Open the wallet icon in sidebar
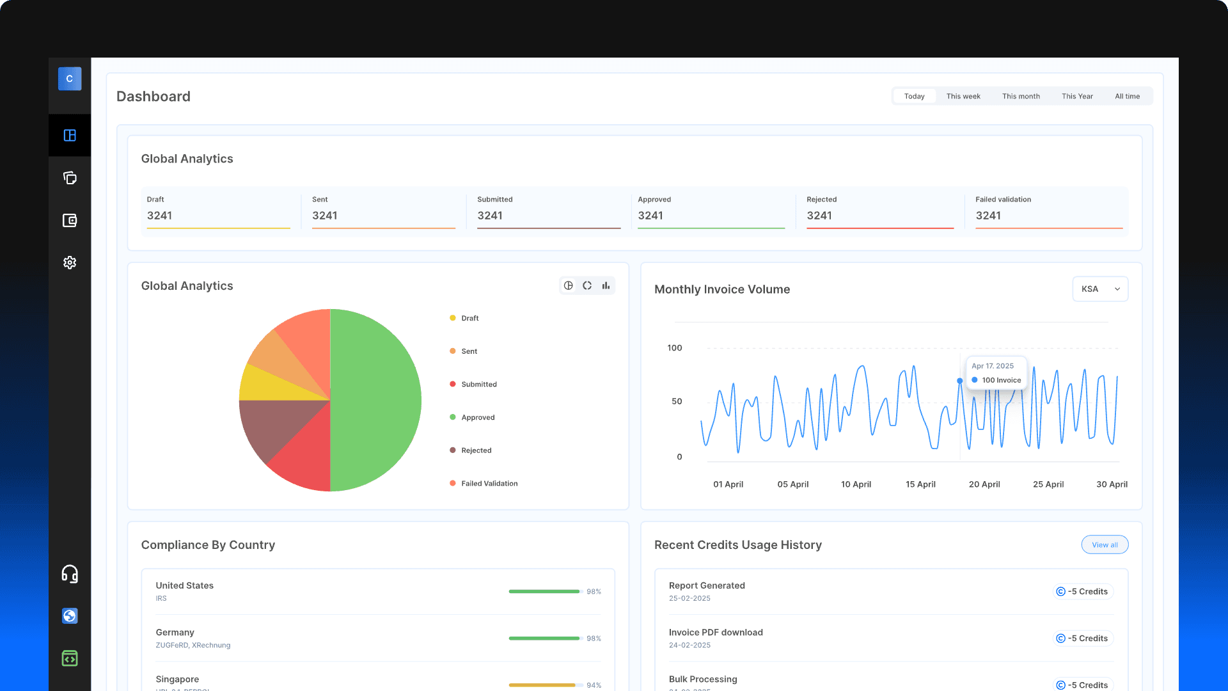The width and height of the screenshot is (1228, 691). coord(70,220)
